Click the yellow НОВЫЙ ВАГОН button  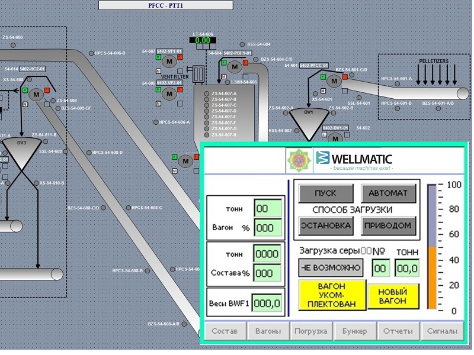[x=393, y=294]
